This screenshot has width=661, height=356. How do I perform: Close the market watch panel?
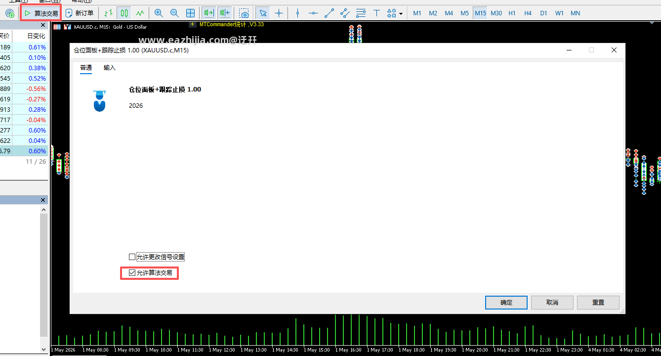coord(43,25)
